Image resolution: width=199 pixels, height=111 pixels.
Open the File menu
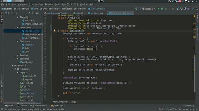point(2,4)
